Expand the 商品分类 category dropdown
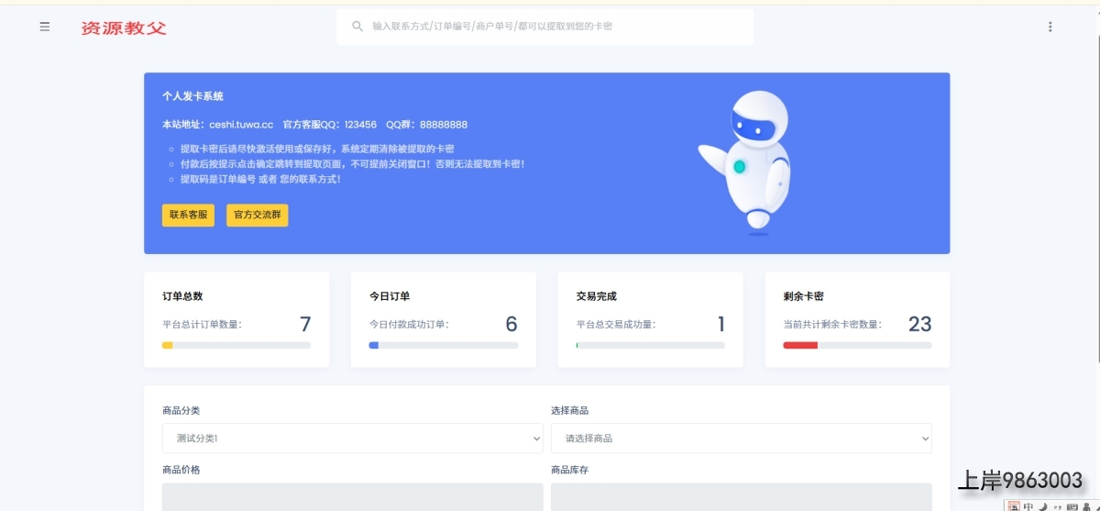 352,439
